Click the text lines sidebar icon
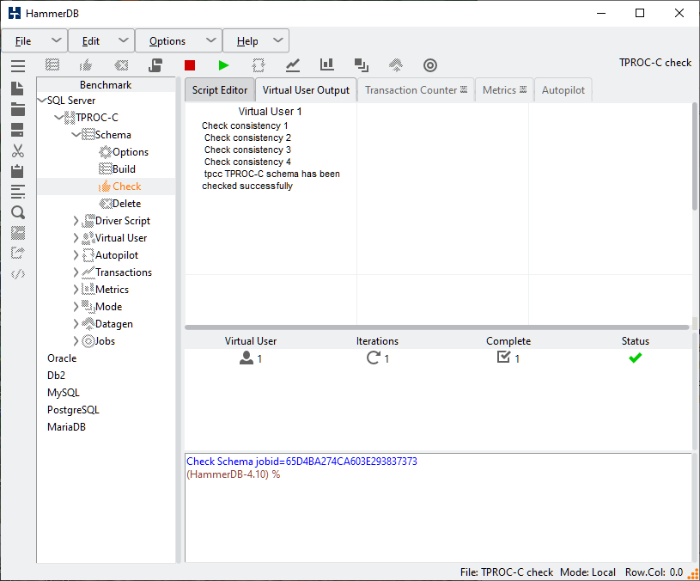700x581 pixels. [x=18, y=192]
